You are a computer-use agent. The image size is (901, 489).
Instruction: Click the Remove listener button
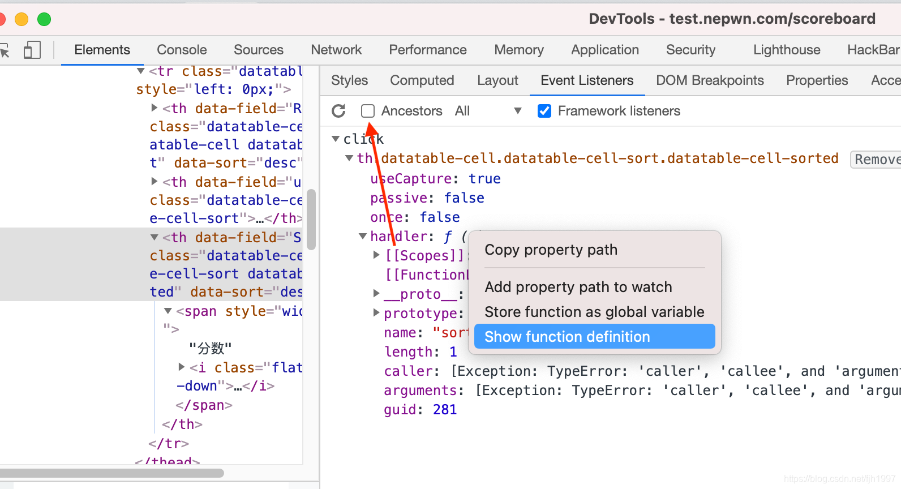tap(876, 160)
